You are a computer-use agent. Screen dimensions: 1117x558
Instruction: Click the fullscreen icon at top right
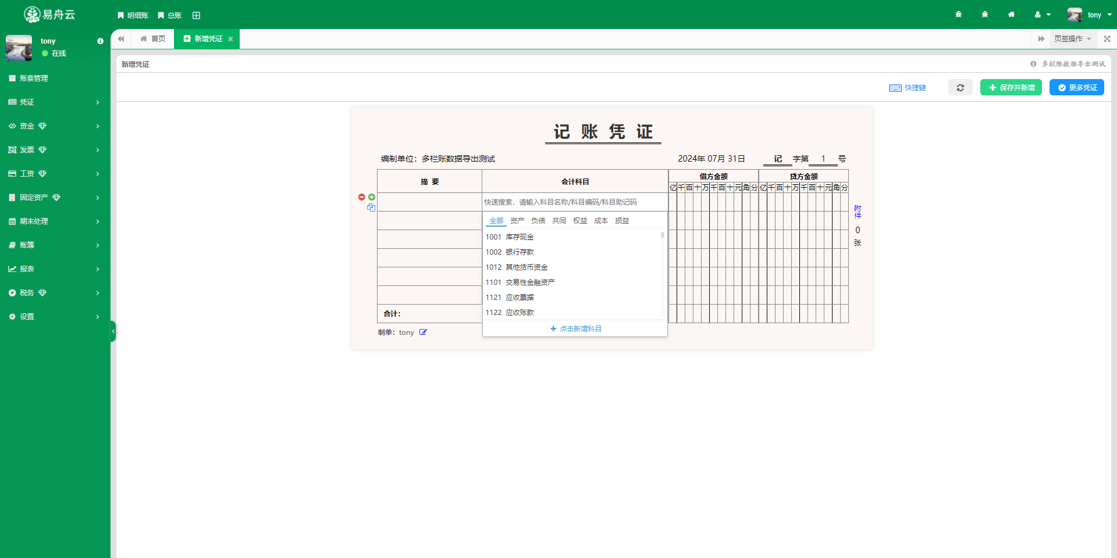tap(1107, 39)
